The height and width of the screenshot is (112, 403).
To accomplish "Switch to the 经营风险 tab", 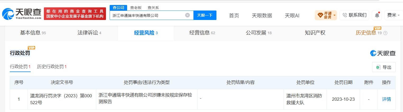I will coord(146,33).
